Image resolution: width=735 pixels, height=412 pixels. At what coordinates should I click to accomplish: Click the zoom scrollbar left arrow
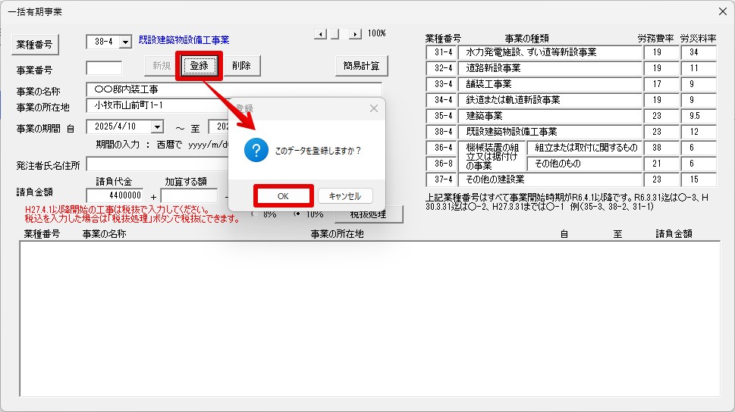tap(320, 34)
